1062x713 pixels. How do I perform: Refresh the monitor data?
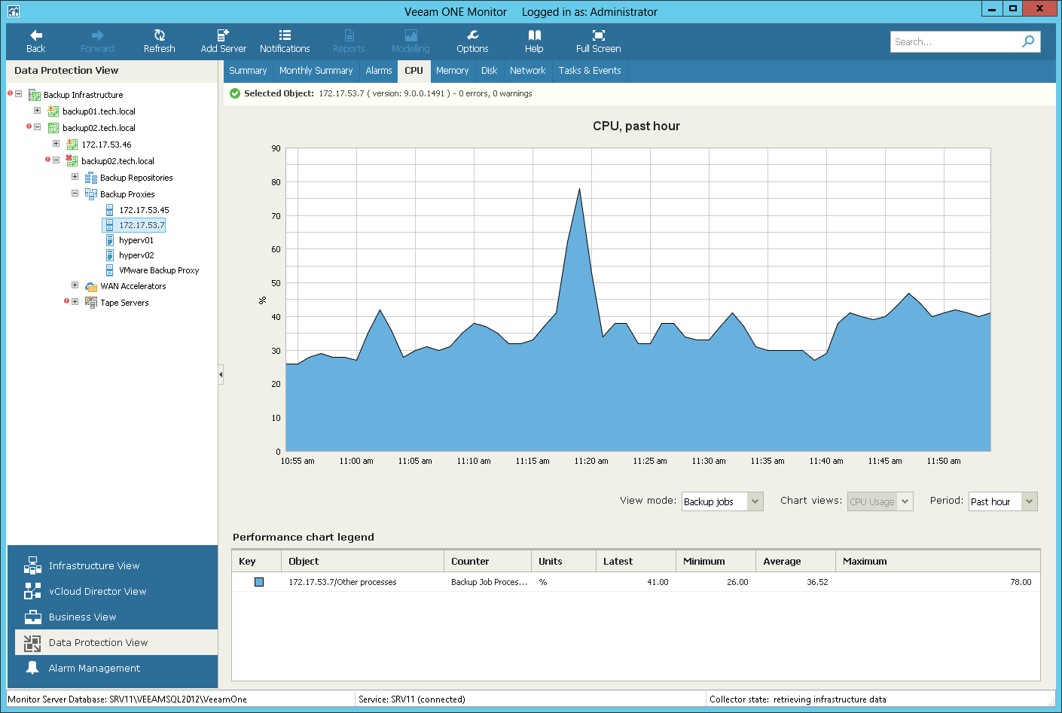pos(159,41)
